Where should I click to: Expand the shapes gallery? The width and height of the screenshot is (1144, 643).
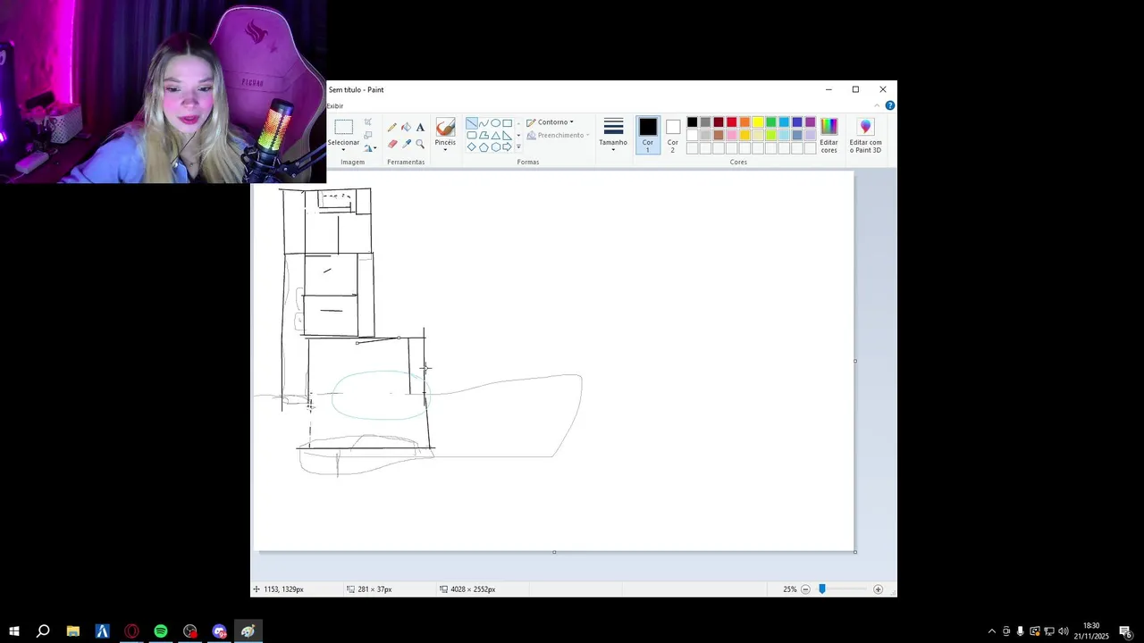pos(518,146)
